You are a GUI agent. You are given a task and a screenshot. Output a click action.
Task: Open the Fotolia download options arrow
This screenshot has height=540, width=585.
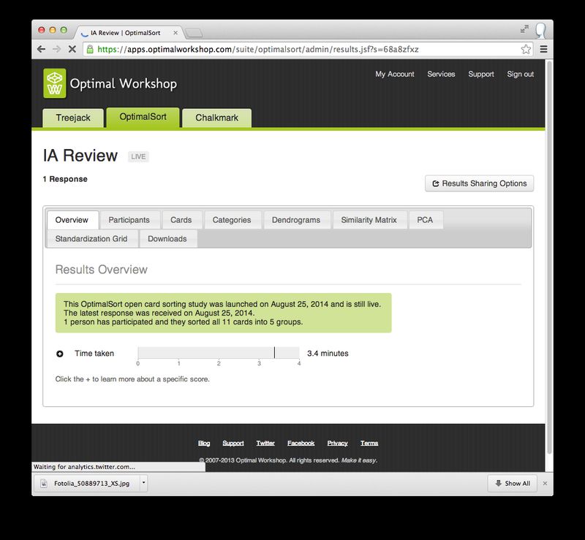pyautogui.click(x=143, y=483)
